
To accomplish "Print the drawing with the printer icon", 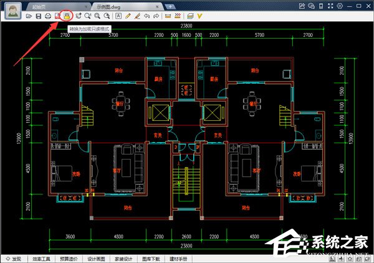I will (x=48, y=16).
